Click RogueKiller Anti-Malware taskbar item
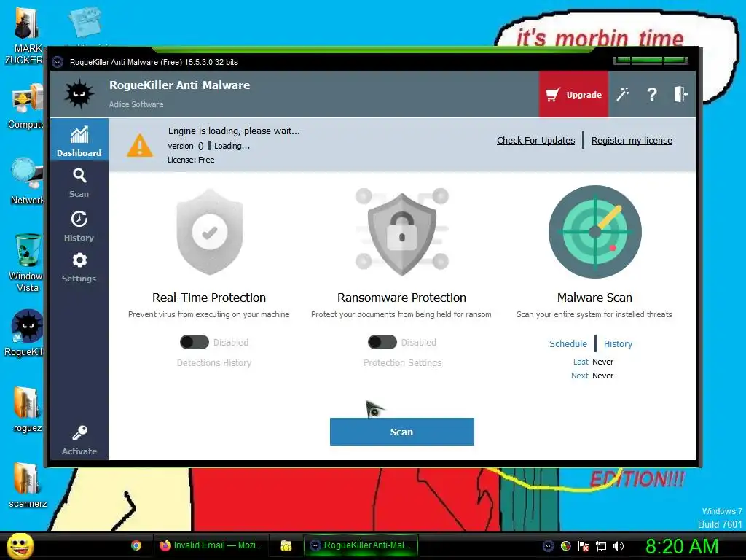Screen dimensions: 746x560 tap(361, 545)
